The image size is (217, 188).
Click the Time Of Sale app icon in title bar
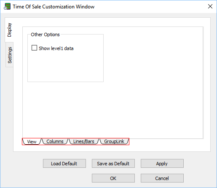[x=7, y=7]
